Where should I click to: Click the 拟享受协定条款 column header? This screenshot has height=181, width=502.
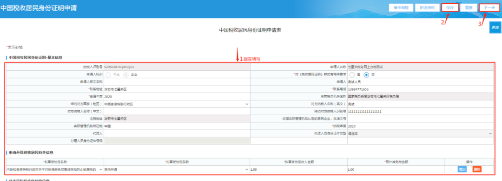[x=177, y=162]
